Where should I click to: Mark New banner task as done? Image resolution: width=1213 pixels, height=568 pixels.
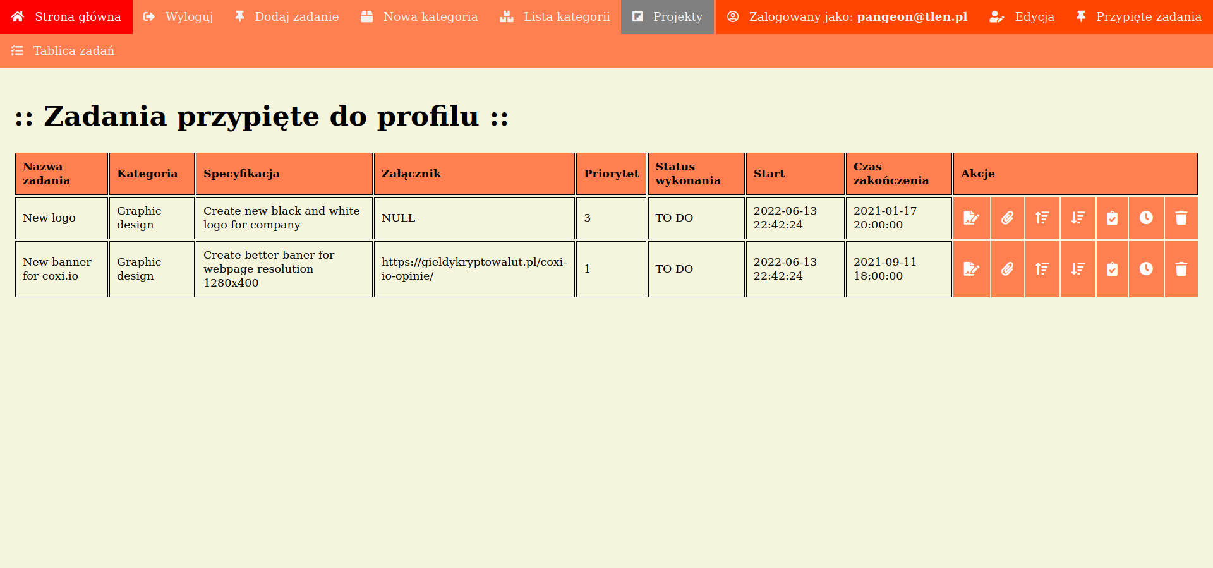[1113, 269]
